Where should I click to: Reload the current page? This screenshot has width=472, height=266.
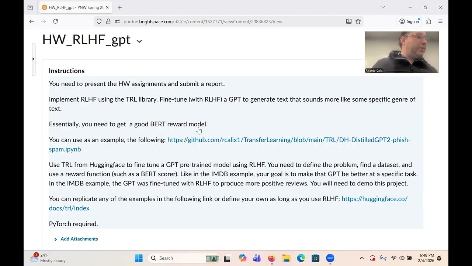coord(55,21)
